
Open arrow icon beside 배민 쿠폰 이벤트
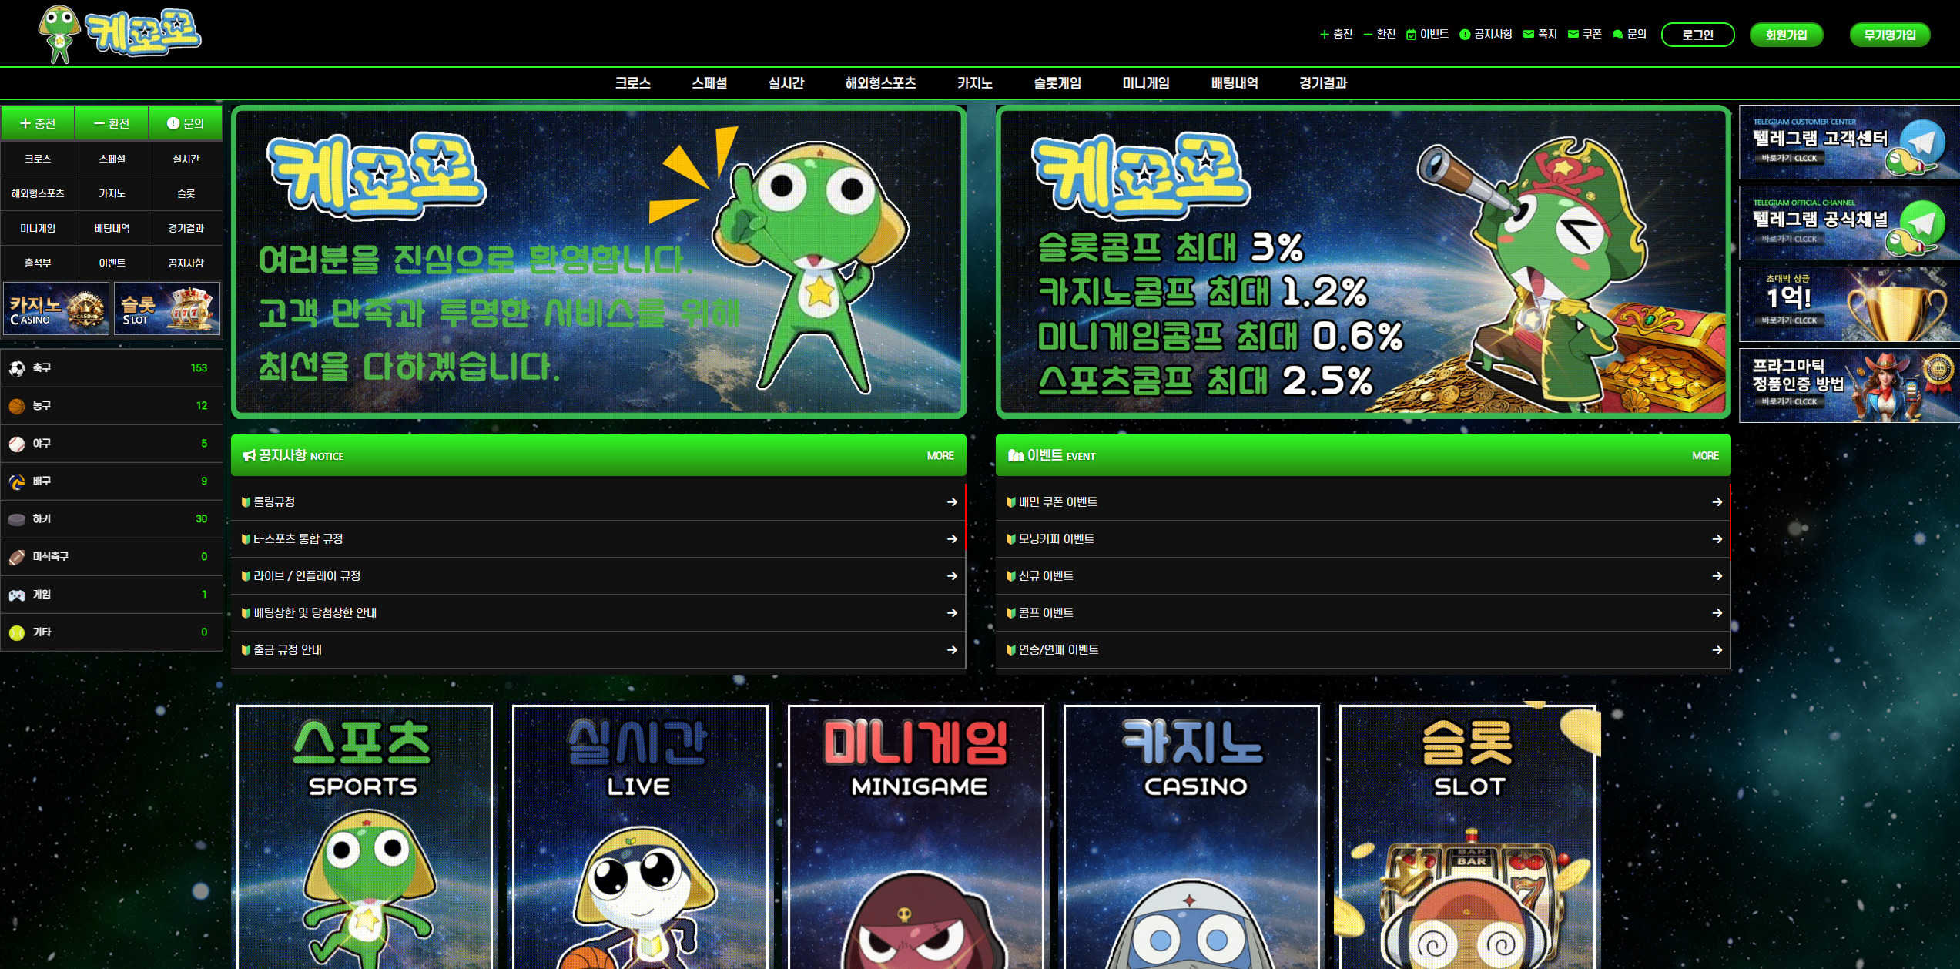1717,502
